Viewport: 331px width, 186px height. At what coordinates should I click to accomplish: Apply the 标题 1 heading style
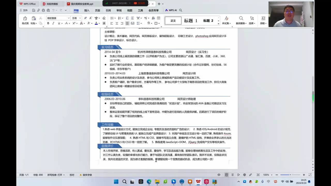point(191,21)
